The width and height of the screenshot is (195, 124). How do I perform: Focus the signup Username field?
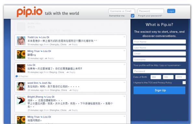159,60
